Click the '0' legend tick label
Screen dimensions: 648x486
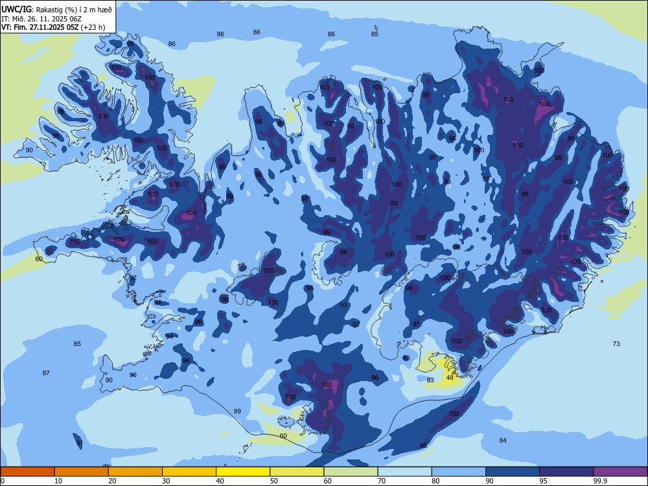[3, 481]
